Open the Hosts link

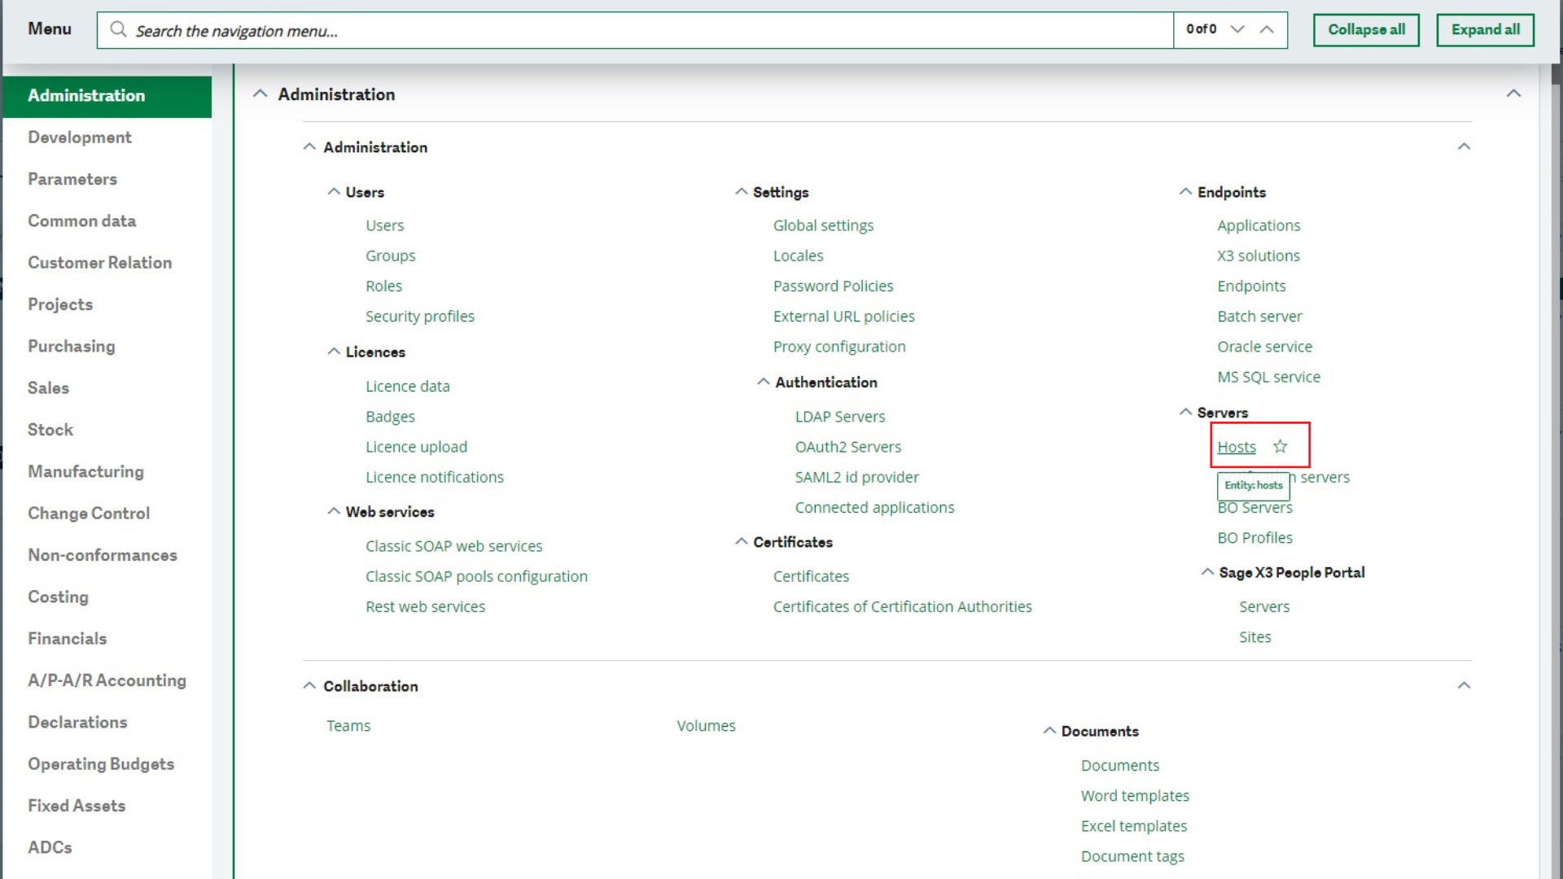[1236, 447]
